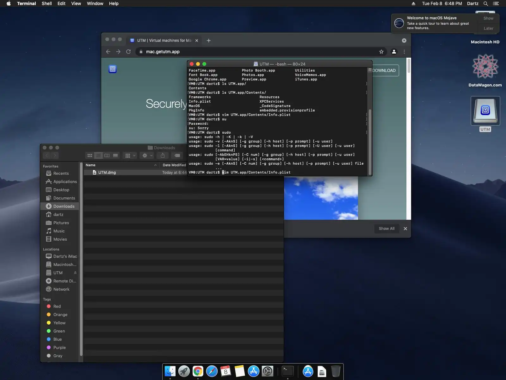Select icon view in Finder toolbar
Image resolution: width=506 pixels, height=380 pixels.
[90, 155]
